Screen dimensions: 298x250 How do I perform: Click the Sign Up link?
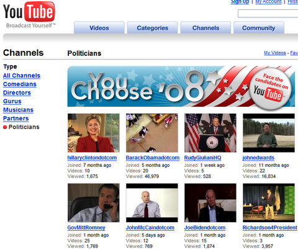[x=240, y=2]
